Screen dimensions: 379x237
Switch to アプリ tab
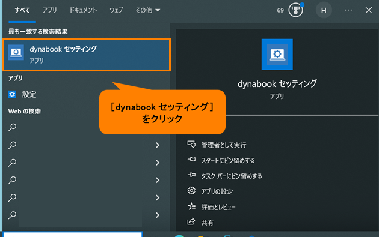pos(49,10)
